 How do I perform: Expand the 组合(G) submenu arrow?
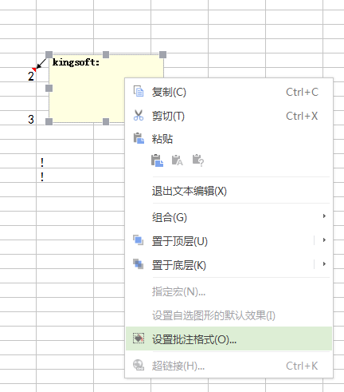324,216
